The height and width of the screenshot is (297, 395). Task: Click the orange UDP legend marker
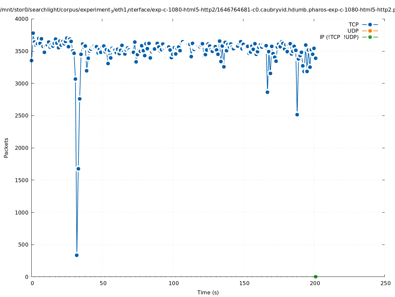(370, 31)
